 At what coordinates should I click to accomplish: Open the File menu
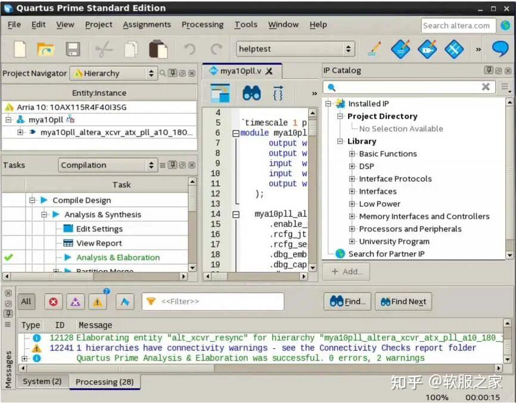[x=14, y=24]
